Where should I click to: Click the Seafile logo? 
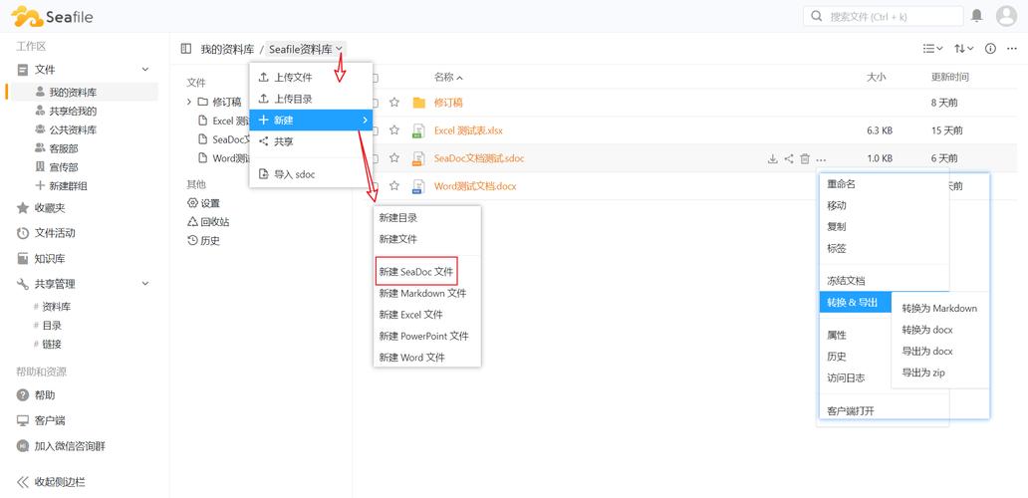pos(52,16)
